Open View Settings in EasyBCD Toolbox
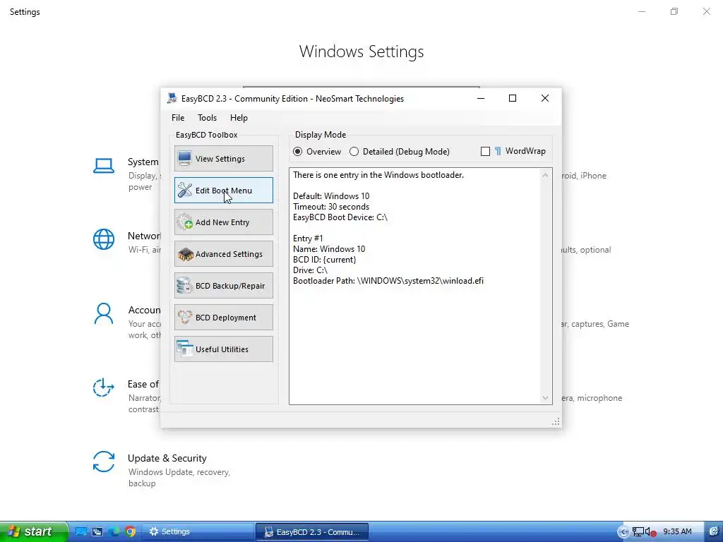 (x=224, y=159)
